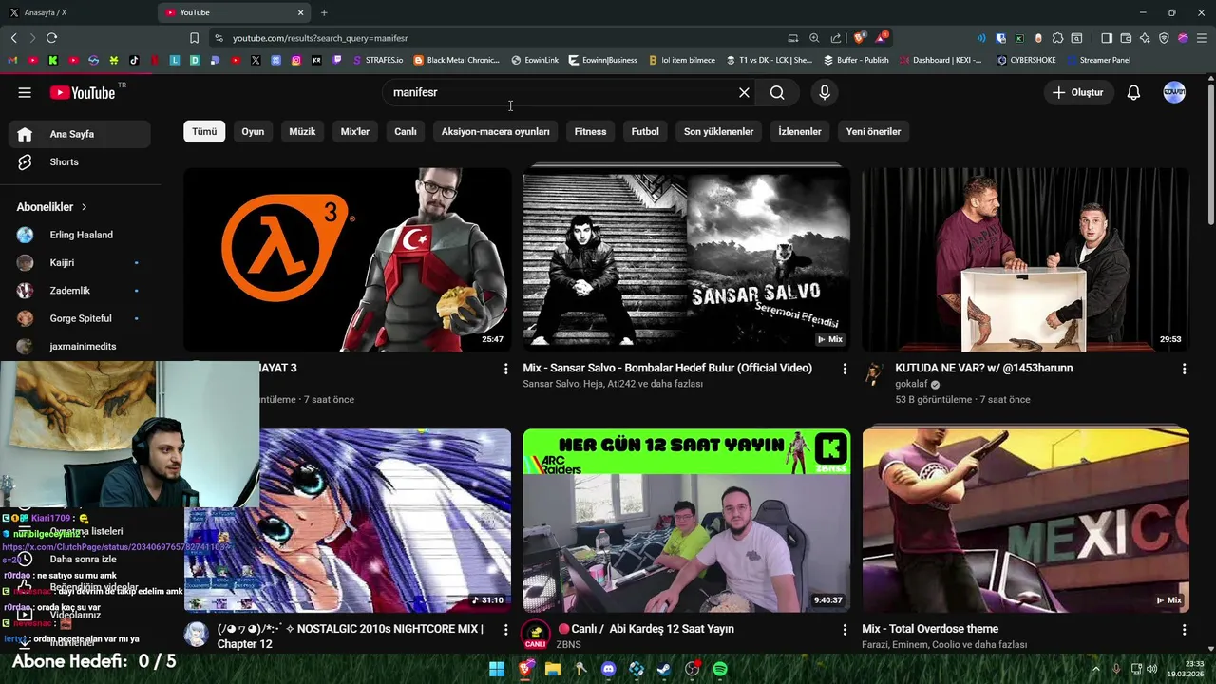
Task: Open Kaijiri subscription channel
Action: click(80, 262)
